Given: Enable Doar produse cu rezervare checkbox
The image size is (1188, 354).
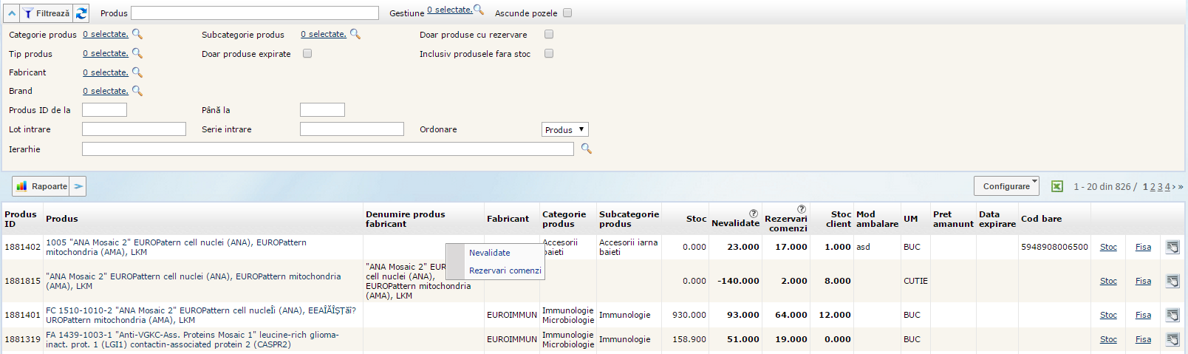Looking at the screenshot, I should (x=549, y=34).
